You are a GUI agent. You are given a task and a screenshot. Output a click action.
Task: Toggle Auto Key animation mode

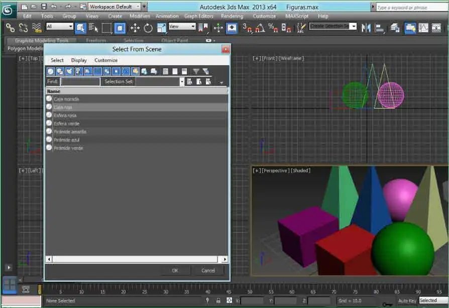point(407,300)
